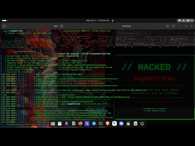Open the white triangle Proton app in dock
This screenshot has height=146, width=195.
115,123
